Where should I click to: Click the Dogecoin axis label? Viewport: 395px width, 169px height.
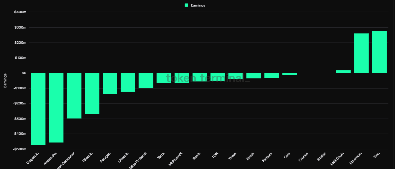coord(33,159)
